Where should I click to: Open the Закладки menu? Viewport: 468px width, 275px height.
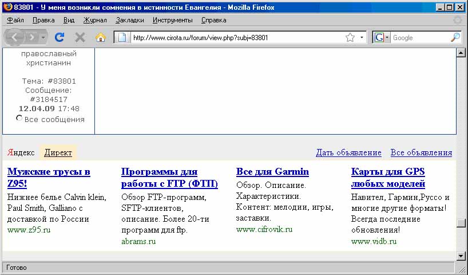pos(130,20)
